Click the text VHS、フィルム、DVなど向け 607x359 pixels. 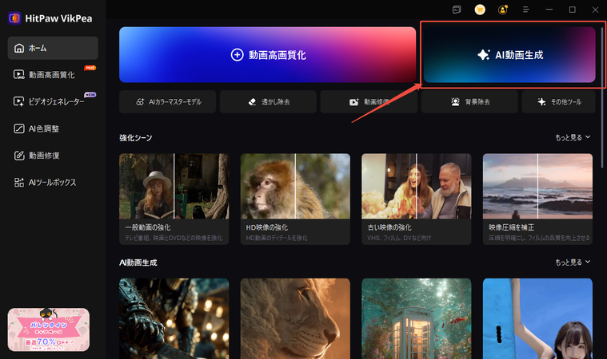click(399, 238)
